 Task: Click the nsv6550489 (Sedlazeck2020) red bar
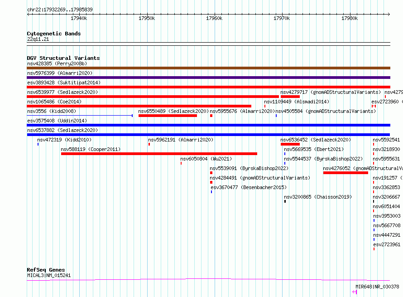(x=168, y=116)
